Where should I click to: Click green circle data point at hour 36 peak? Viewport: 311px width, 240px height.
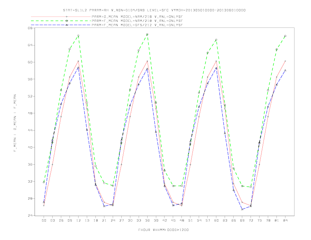147,35
